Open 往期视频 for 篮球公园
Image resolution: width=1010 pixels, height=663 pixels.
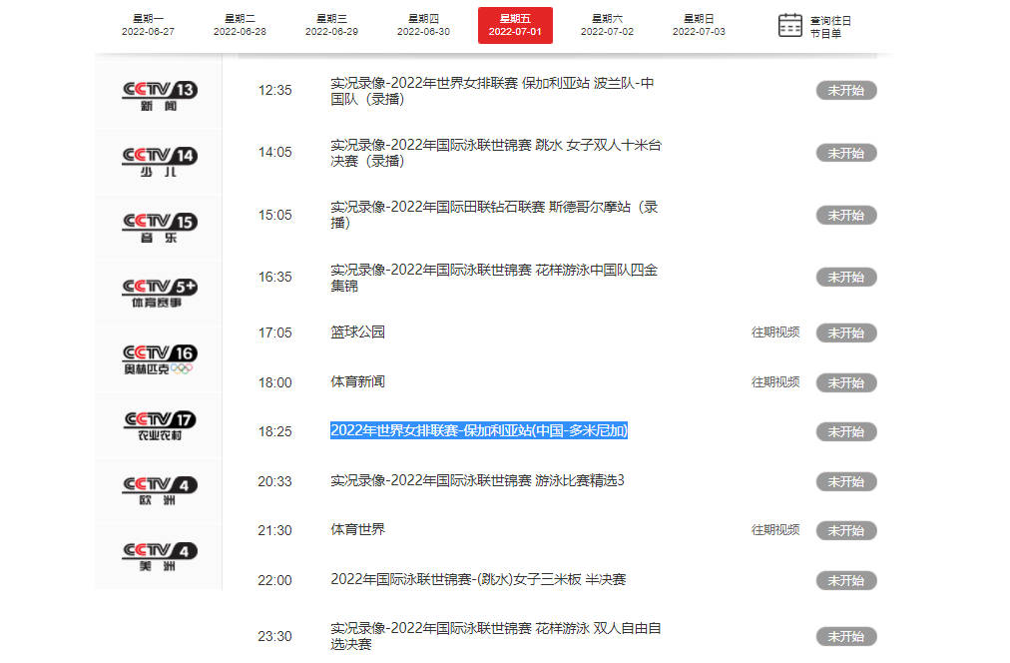774,332
